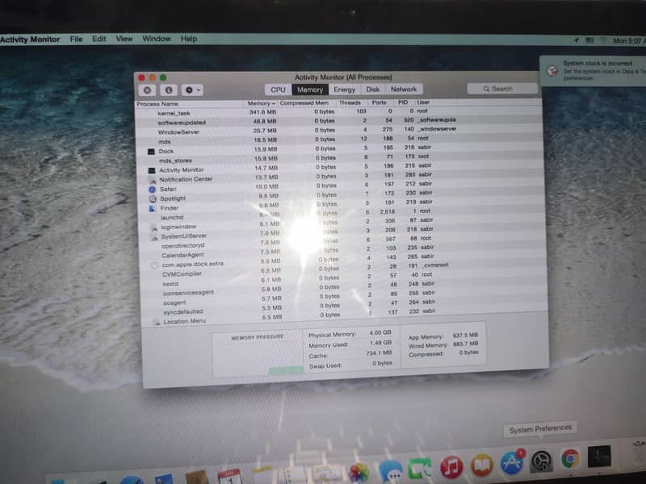Image resolution: width=646 pixels, height=484 pixels.
Task: Select the kernel_task process row
Action: [174, 114]
